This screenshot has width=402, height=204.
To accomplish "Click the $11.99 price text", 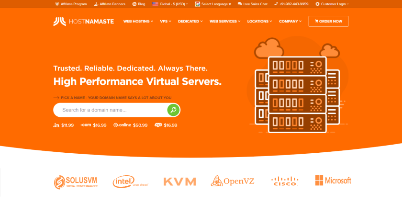I will point(67,125).
